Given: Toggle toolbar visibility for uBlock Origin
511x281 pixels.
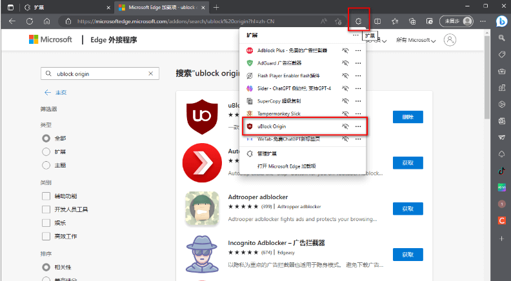Looking at the screenshot, I should [345, 126].
